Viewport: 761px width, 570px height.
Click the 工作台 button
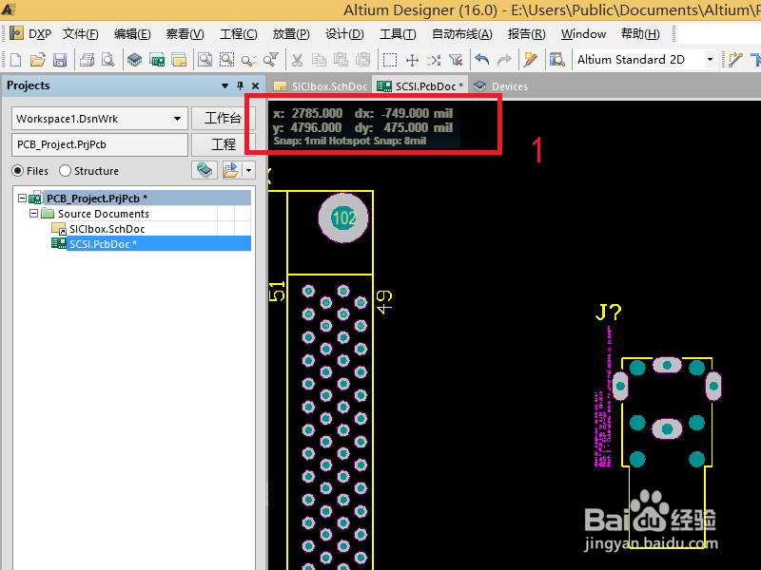point(224,118)
